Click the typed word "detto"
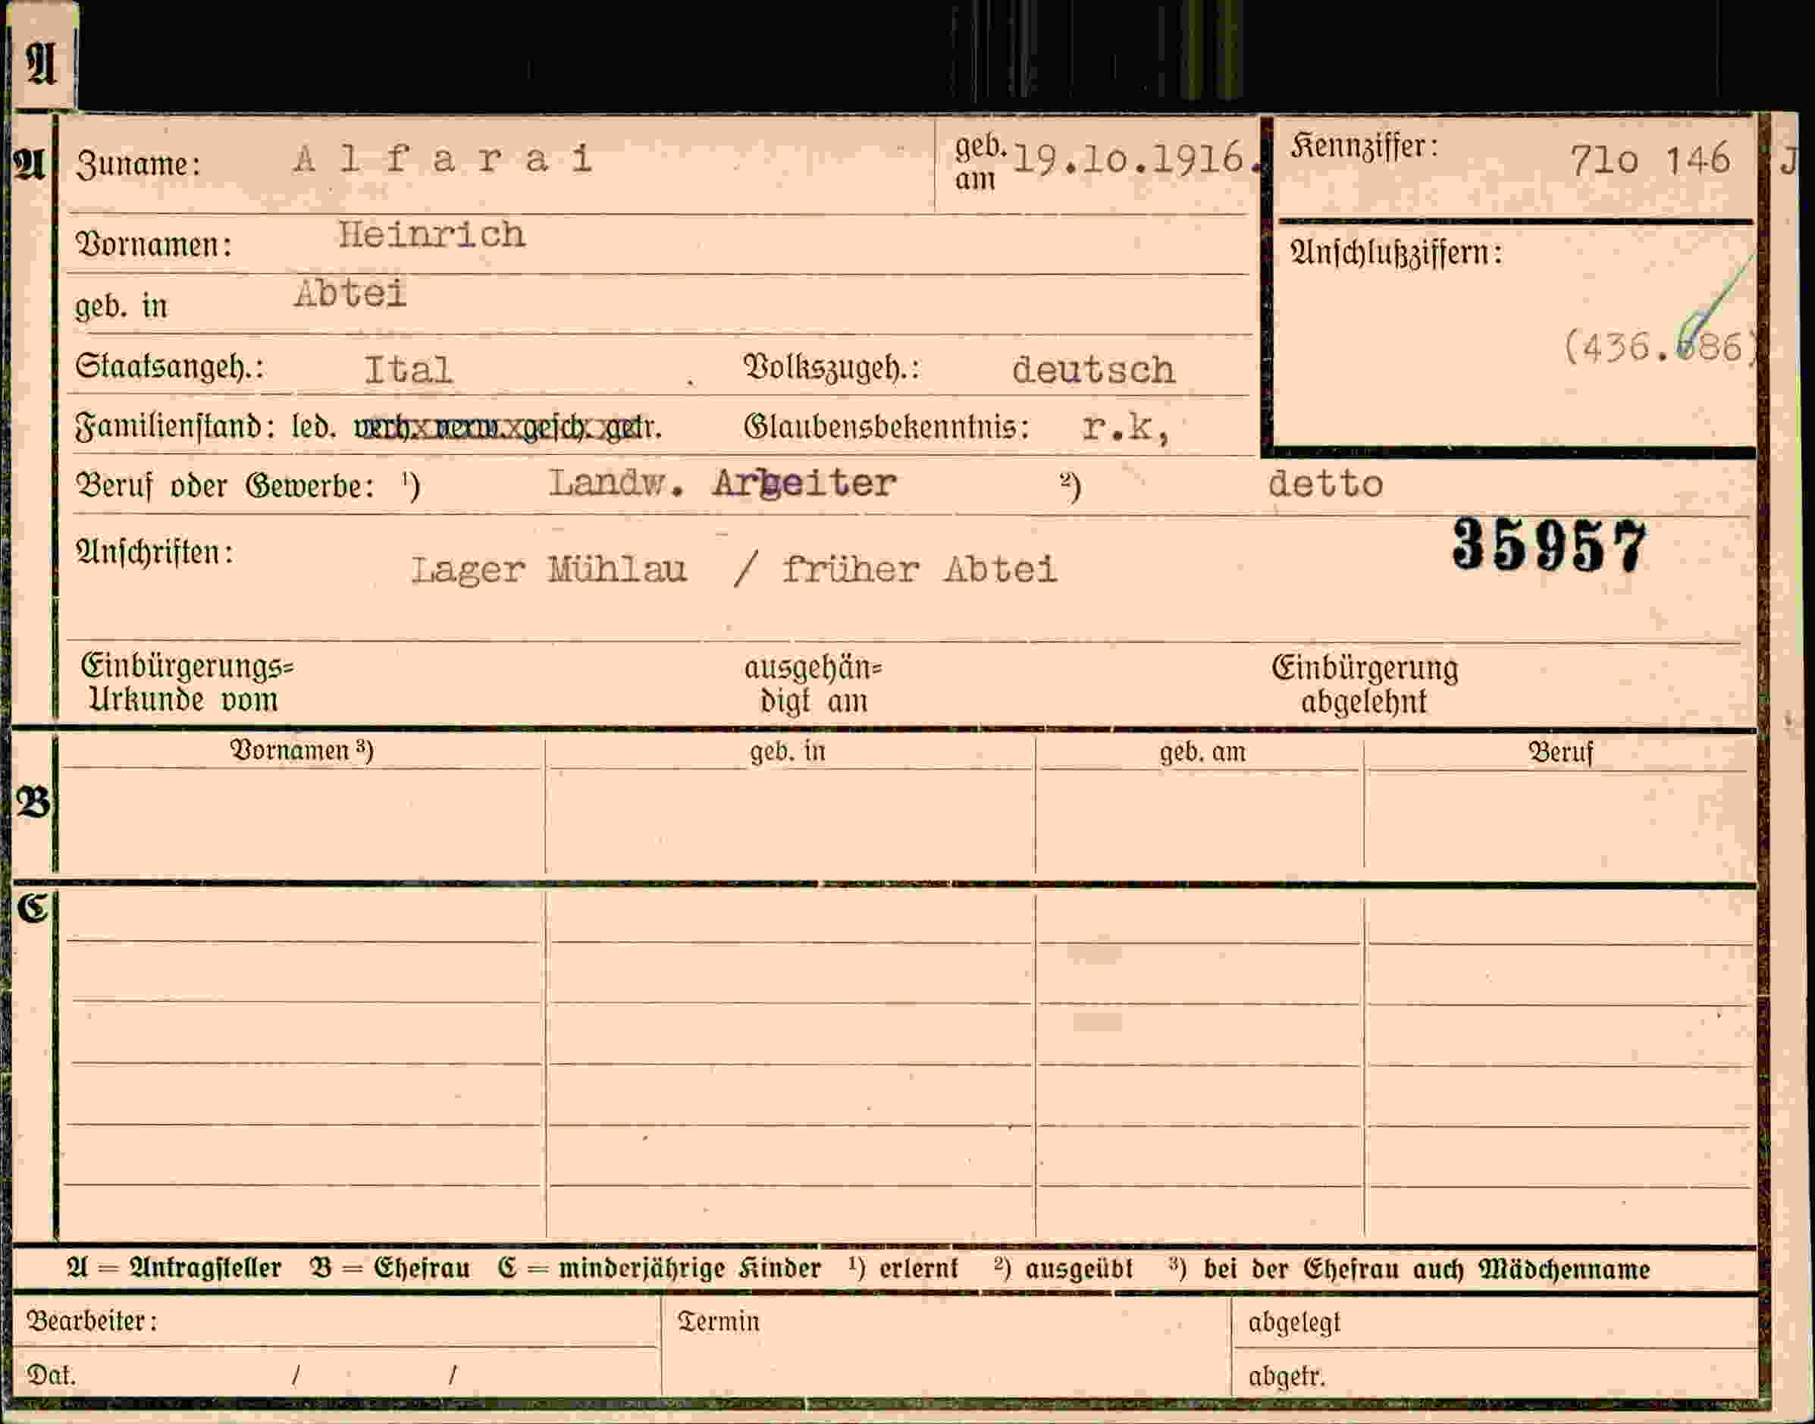Viewport: 1815px width, 1424px height. pyautogui.click(x=1325, y=484)
